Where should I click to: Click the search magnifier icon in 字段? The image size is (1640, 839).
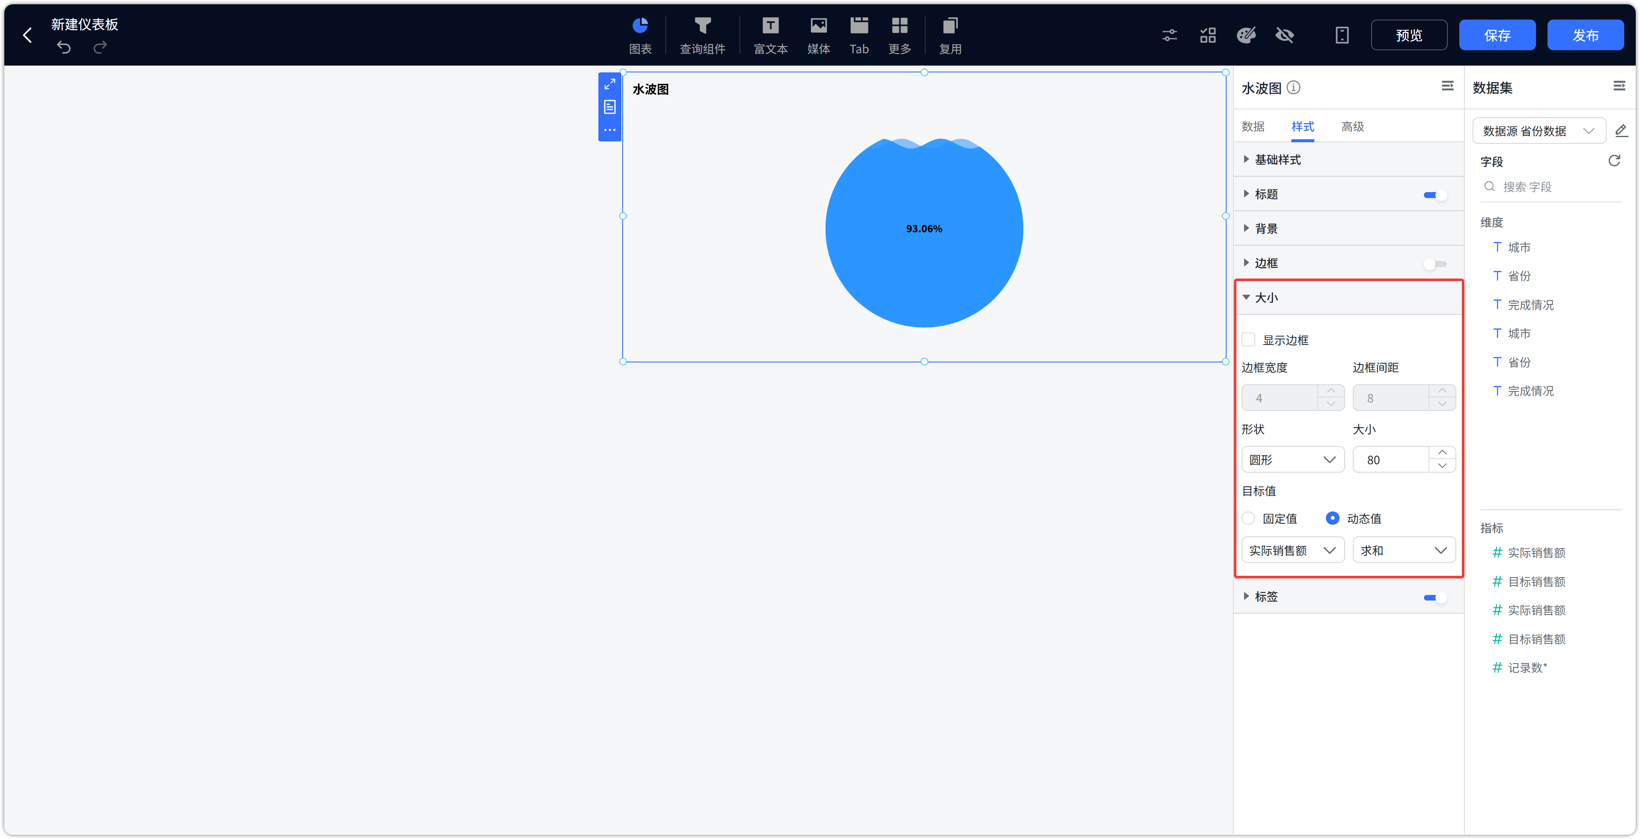[x=1489, y=187]
